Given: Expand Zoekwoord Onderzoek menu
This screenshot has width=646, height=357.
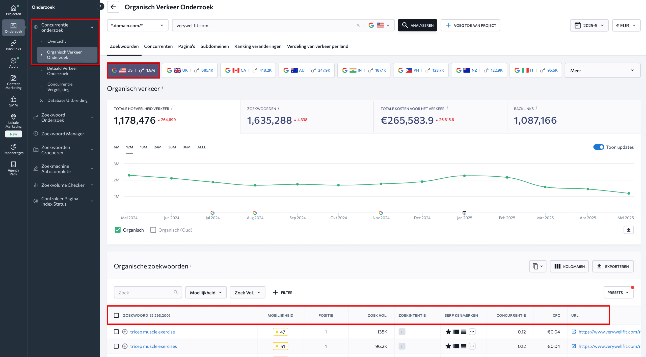Looking at the screenshot, I should click(x=64, y=118).
